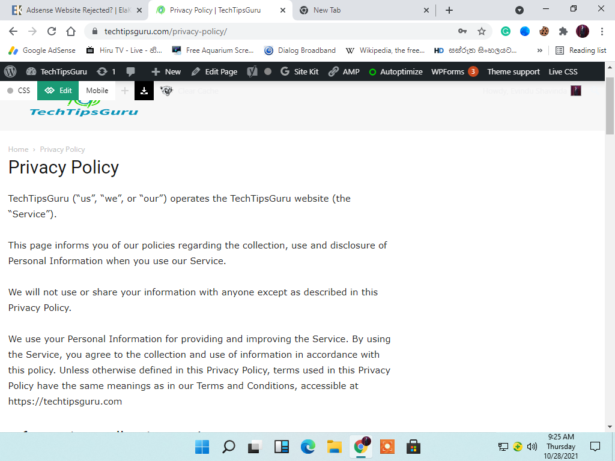Open Site Kit in admin bar
615x461 pixels.
pyautogui.click(x=300, y=72)
